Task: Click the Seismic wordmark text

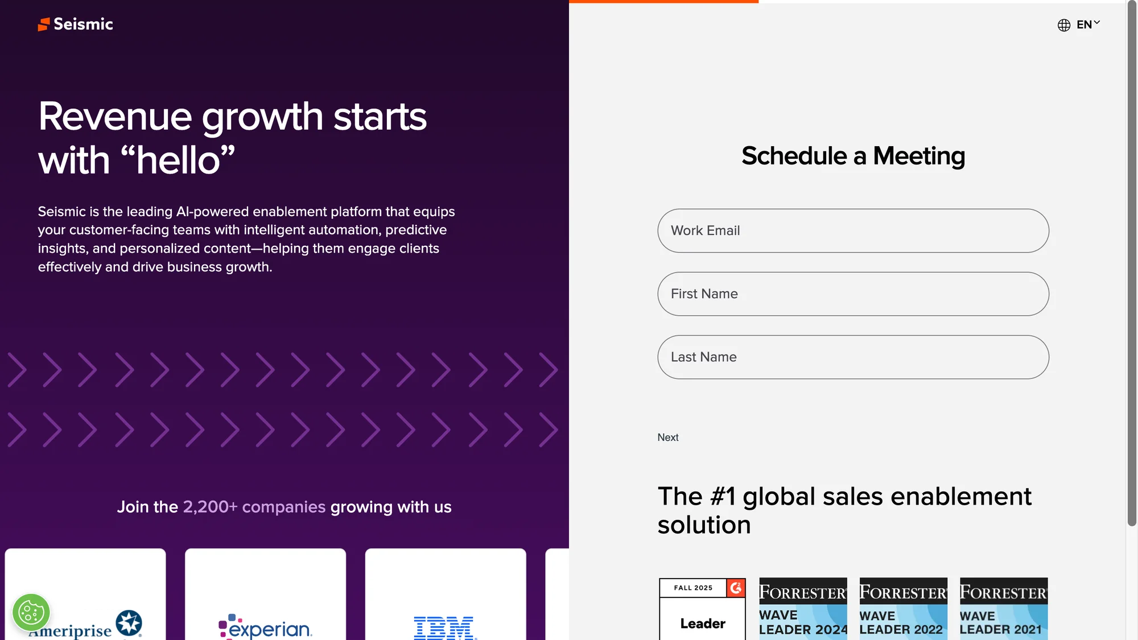Action: tap(83, 24)
